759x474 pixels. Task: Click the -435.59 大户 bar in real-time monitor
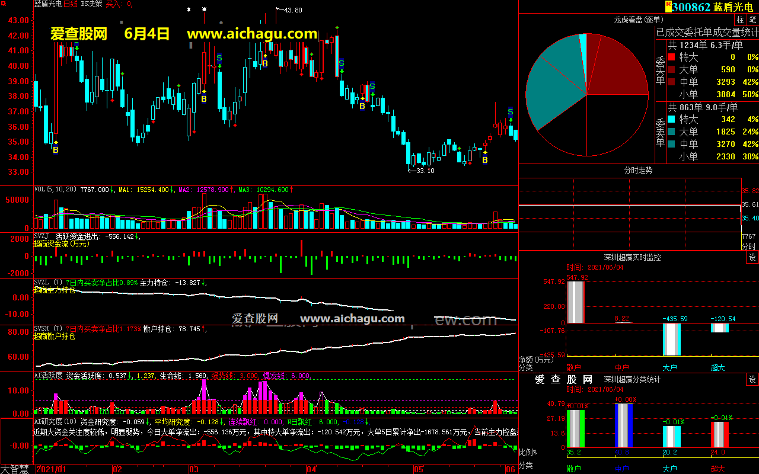pos(671,339)
